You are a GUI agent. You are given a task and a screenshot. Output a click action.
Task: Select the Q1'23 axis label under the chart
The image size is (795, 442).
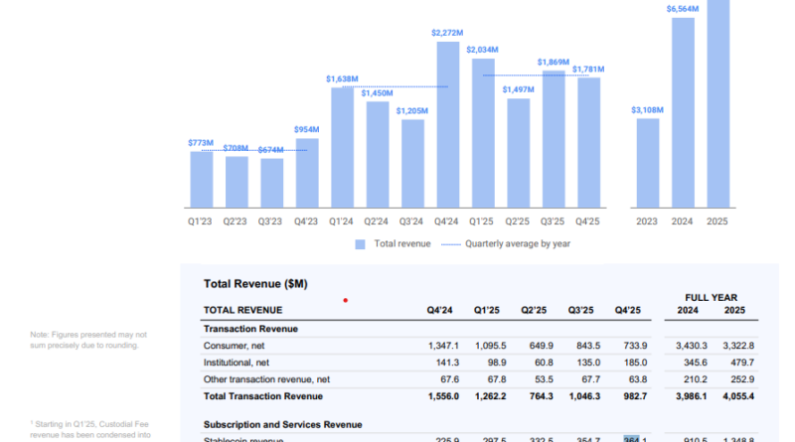[201, 221]
